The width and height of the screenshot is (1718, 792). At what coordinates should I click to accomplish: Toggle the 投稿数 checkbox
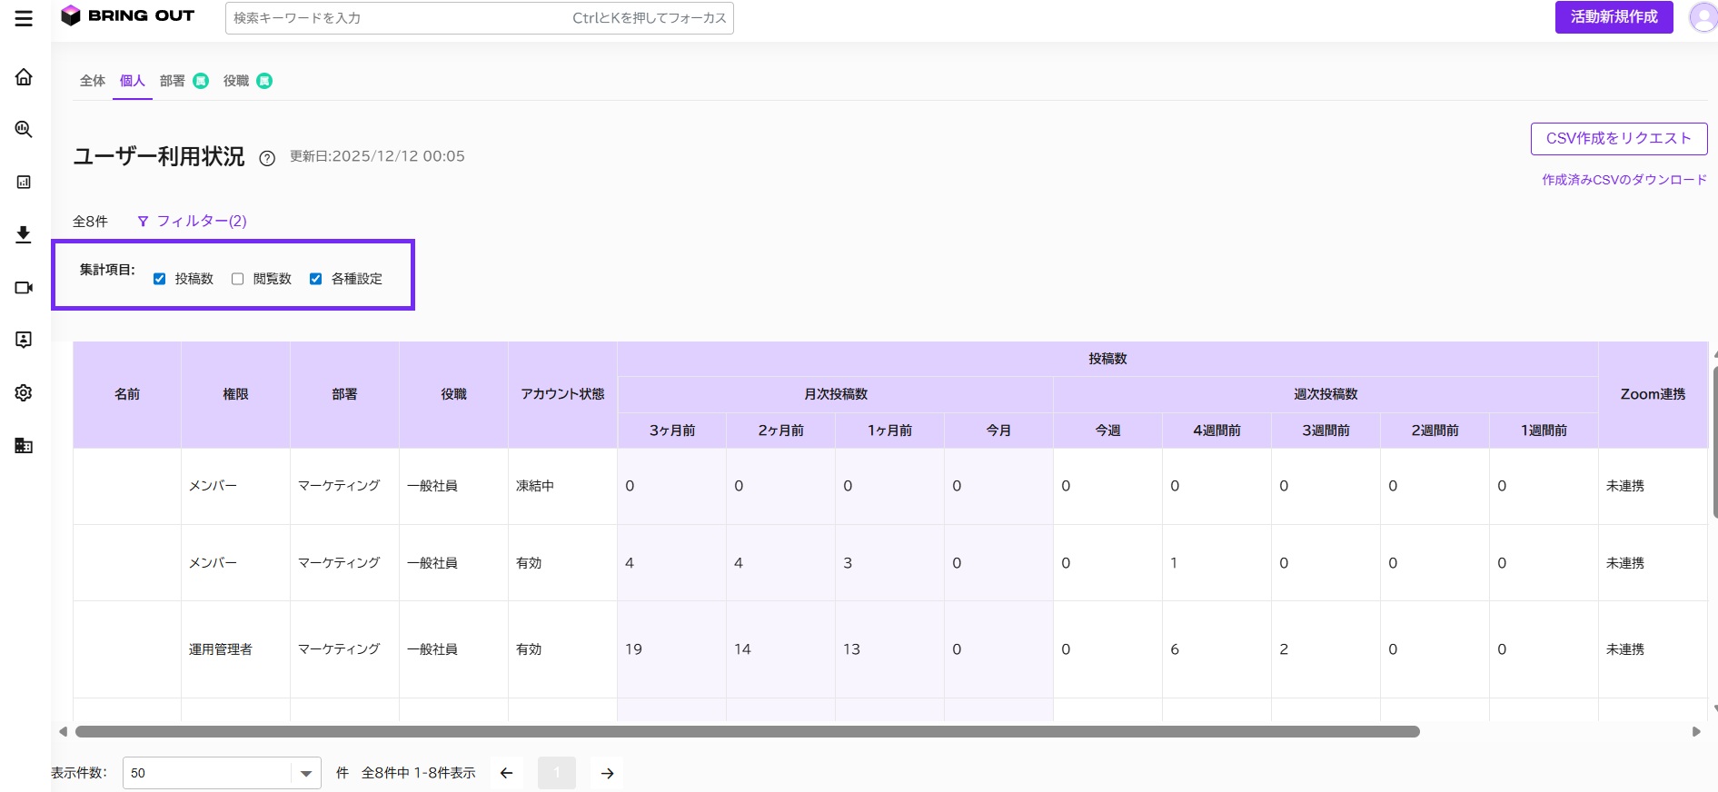[x=160, y=279]
